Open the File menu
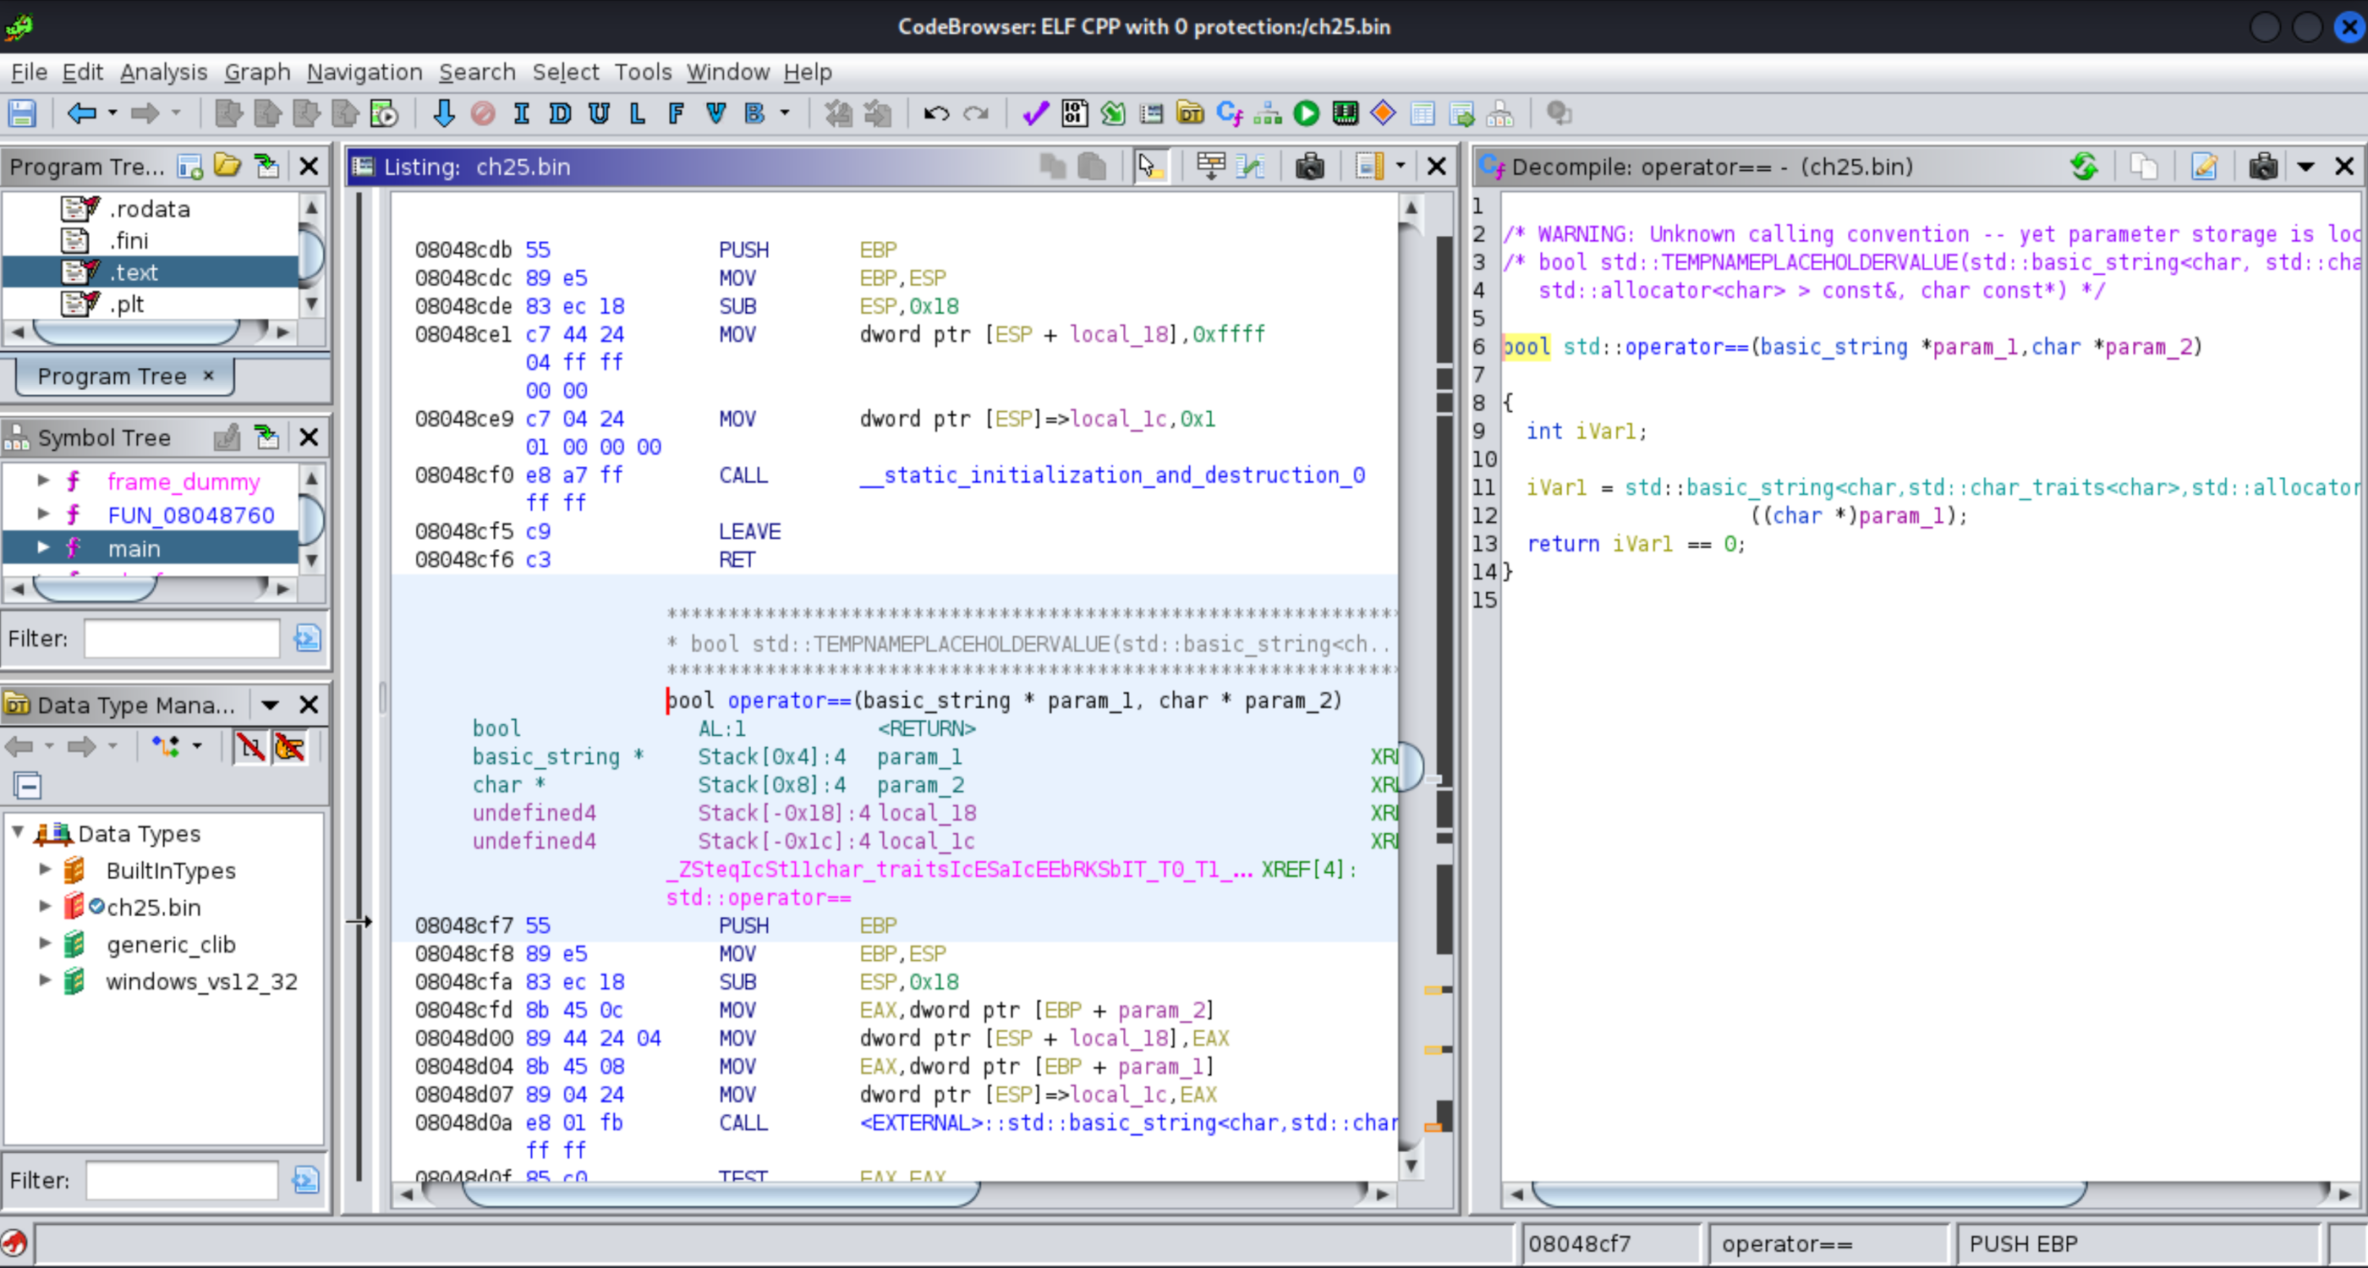Viewport: 2368px width, 1268px height. click(29, 72)
